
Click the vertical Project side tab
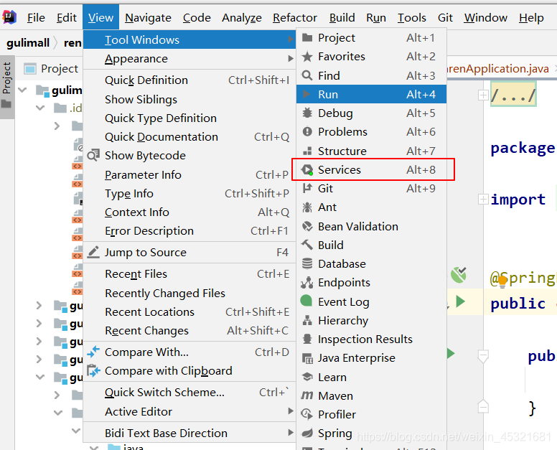(x=7, y=86)
